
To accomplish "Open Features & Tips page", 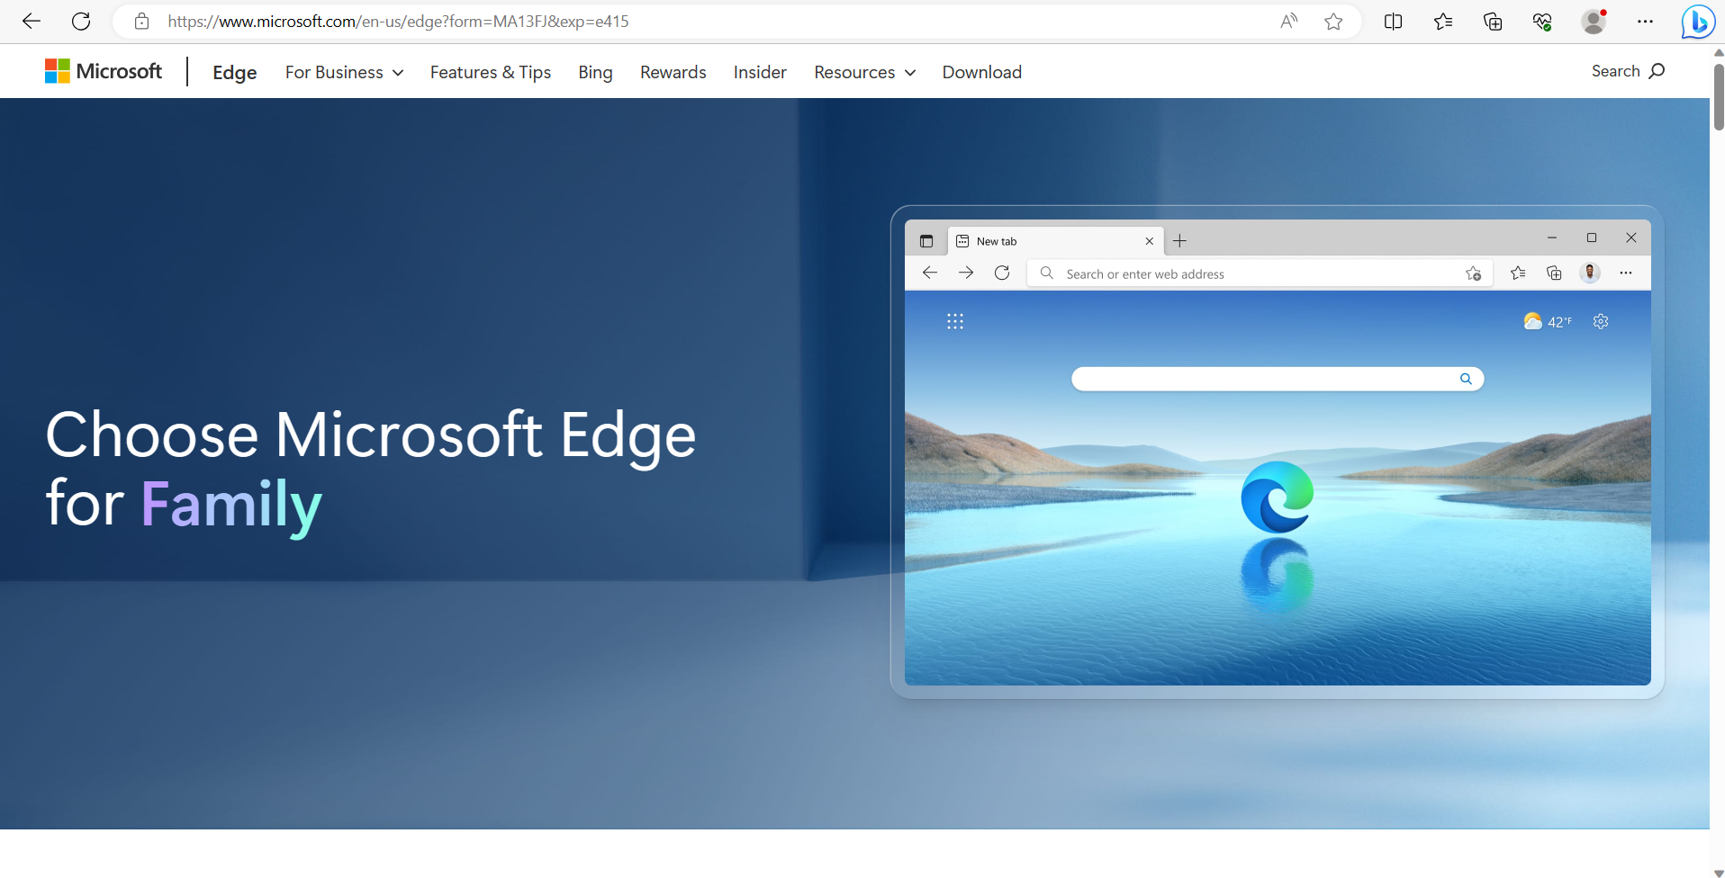I will 491,72.
